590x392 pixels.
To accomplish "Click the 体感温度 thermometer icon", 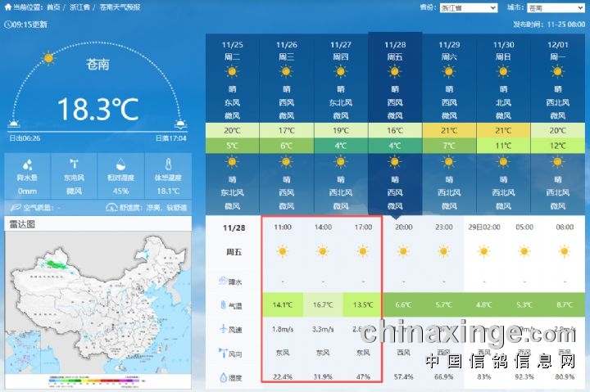I will pos(167,164).
